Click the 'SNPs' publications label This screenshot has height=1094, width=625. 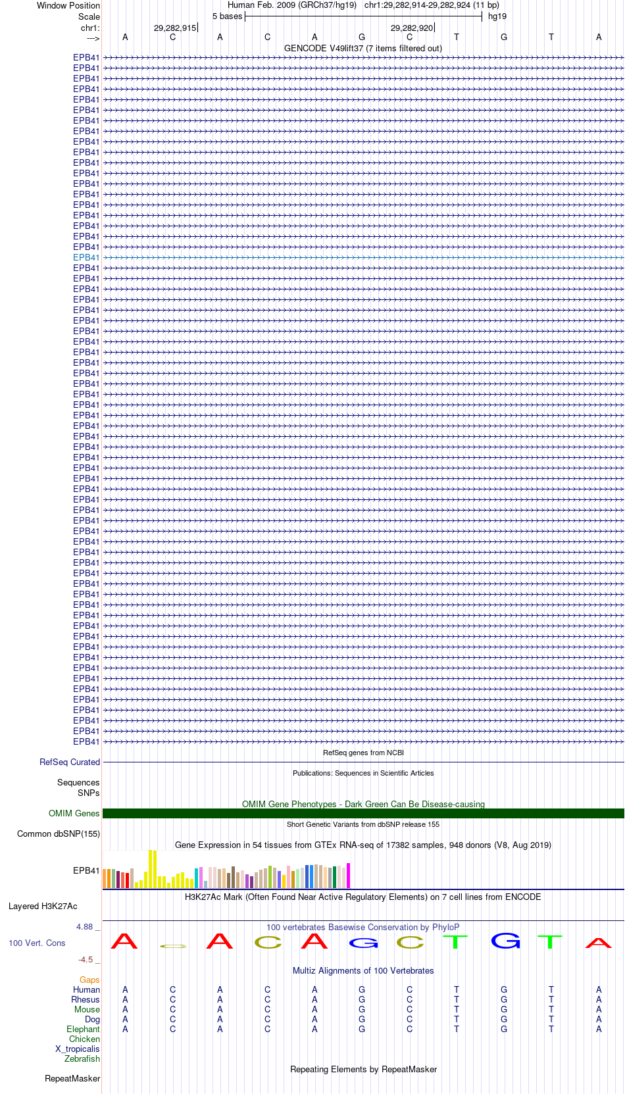click(89, 793)
